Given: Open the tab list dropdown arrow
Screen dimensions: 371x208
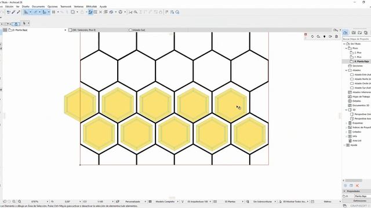Looking at the screenshot, I should (x=340, y=30).
